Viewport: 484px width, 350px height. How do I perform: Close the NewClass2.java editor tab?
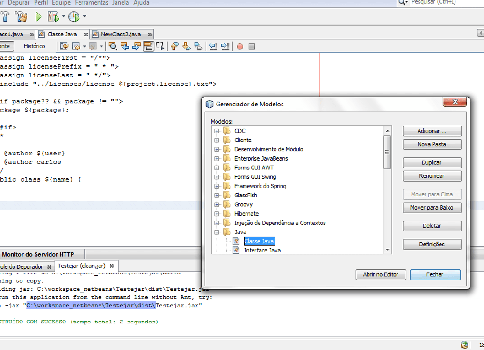150,35
